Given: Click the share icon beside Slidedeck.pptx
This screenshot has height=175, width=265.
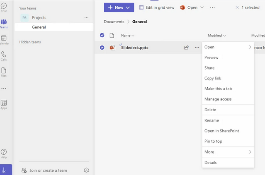Looking at the screenshot, I should pos(187,48).
